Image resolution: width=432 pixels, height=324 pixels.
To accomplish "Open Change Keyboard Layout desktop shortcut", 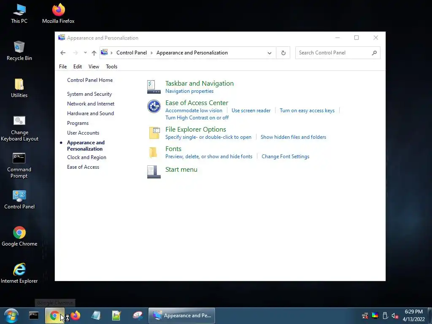I will [19, 129].
